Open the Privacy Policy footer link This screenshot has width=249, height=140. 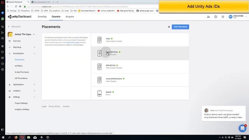click(54, 107)
